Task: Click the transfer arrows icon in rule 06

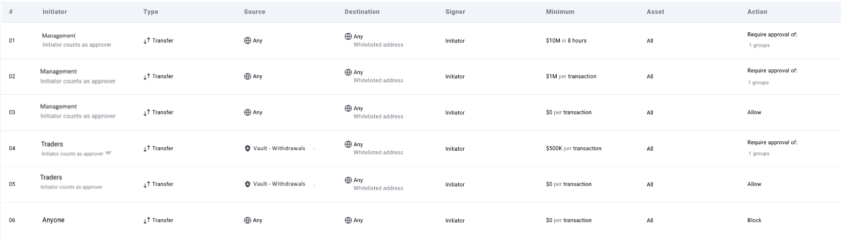Action: point(147,220)
